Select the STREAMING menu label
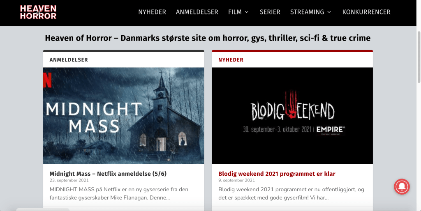 [307, 12]
